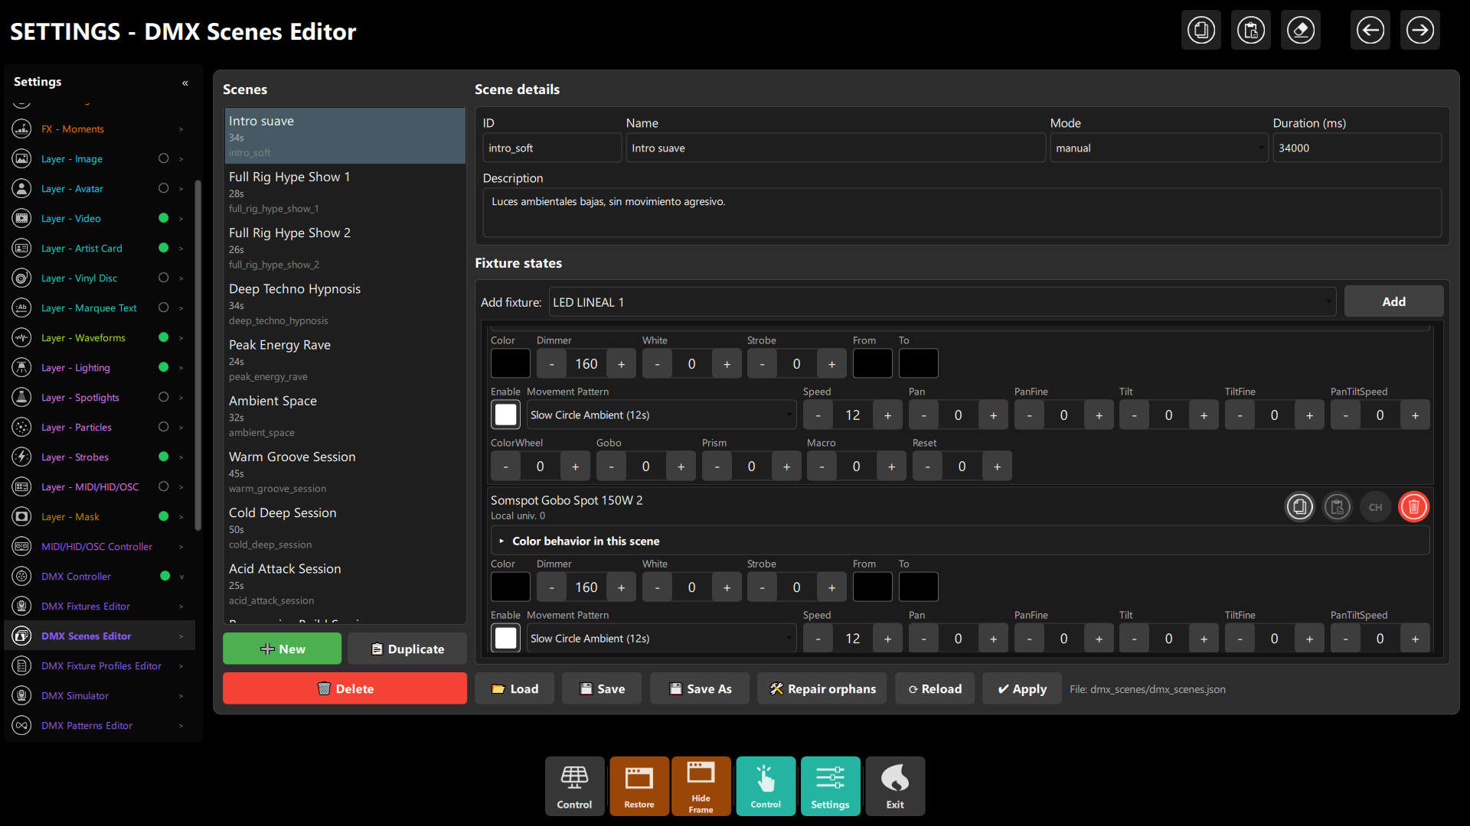Open Movement Pattern dropdown of Somspot Gobo Spot 2
Screen dimensions: 1470x826
coord(661,638)
